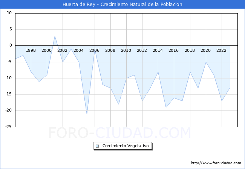Image resolution: width=245 pixels, height=169 pixels.
Task: Click the x-axis label 2022
Action: (221, 50)
